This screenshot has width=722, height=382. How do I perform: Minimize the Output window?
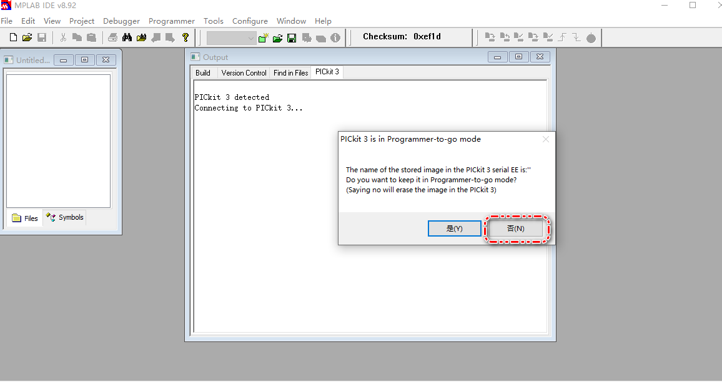(x=497, y=57)
